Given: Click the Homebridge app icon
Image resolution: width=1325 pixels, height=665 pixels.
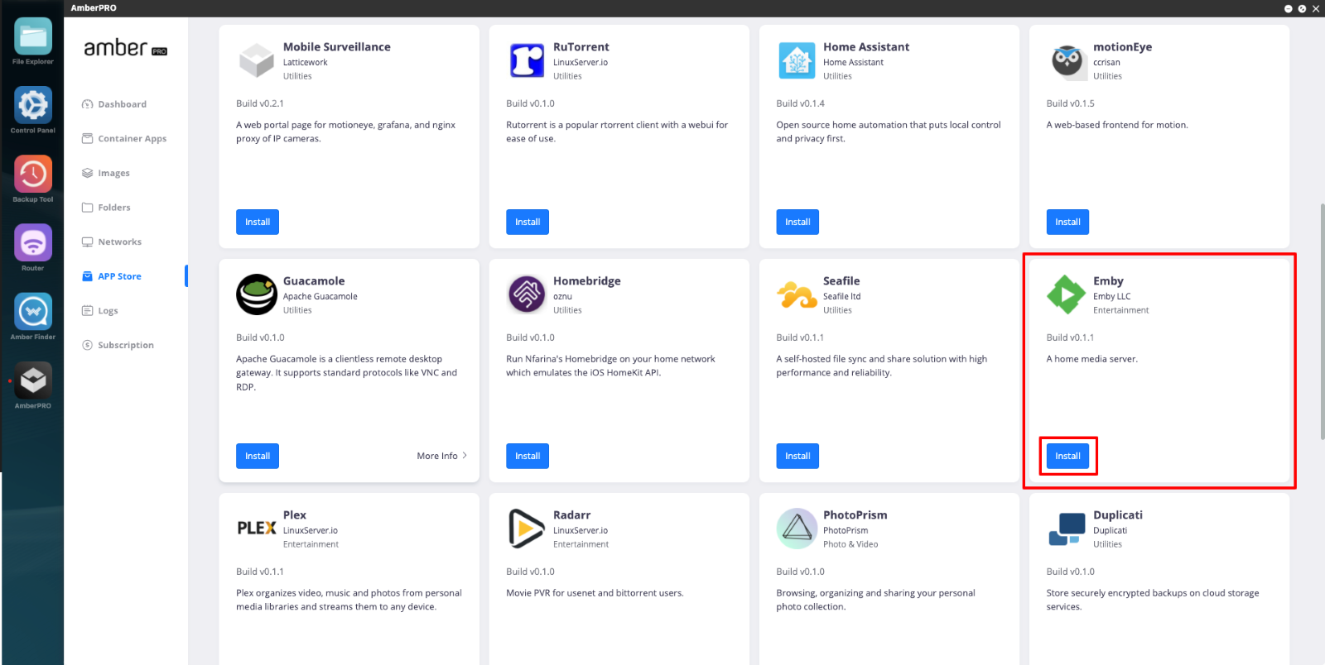Looking at the screenshot, I should click(x=527, y=294).
